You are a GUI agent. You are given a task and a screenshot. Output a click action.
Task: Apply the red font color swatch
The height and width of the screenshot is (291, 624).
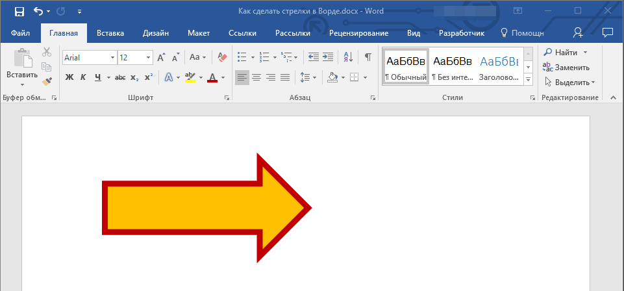pyautogui.click(x=212, y=77)
